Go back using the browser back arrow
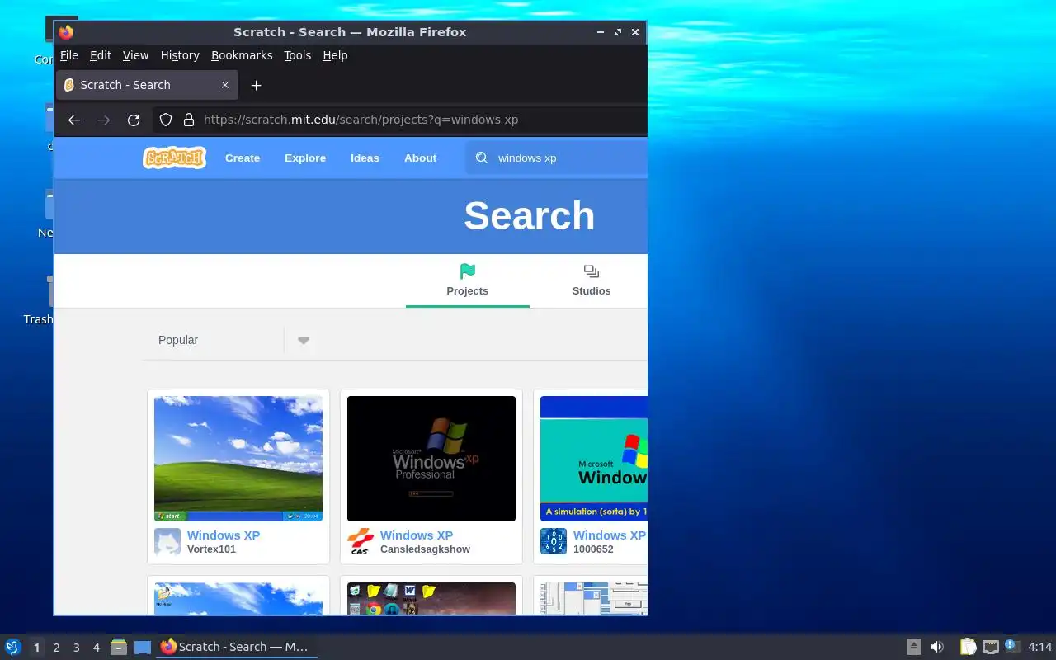This screenshot has width=1056, height=660. [74, 120]
